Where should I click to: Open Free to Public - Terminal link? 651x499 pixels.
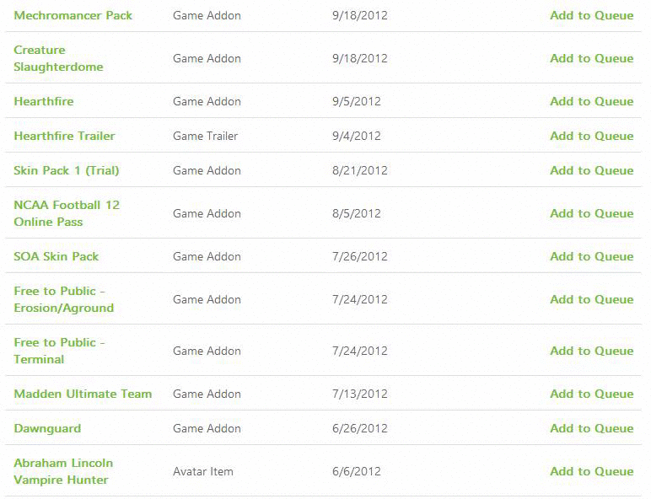point(59,351)
